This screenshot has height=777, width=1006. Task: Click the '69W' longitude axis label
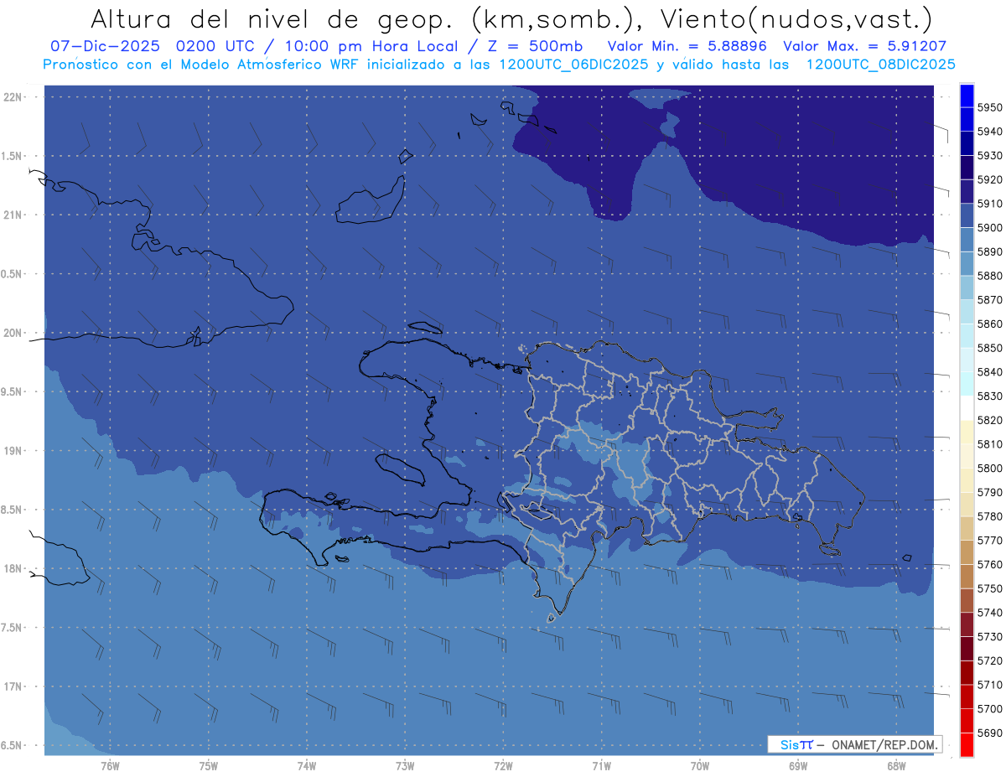tap(798, 766)
